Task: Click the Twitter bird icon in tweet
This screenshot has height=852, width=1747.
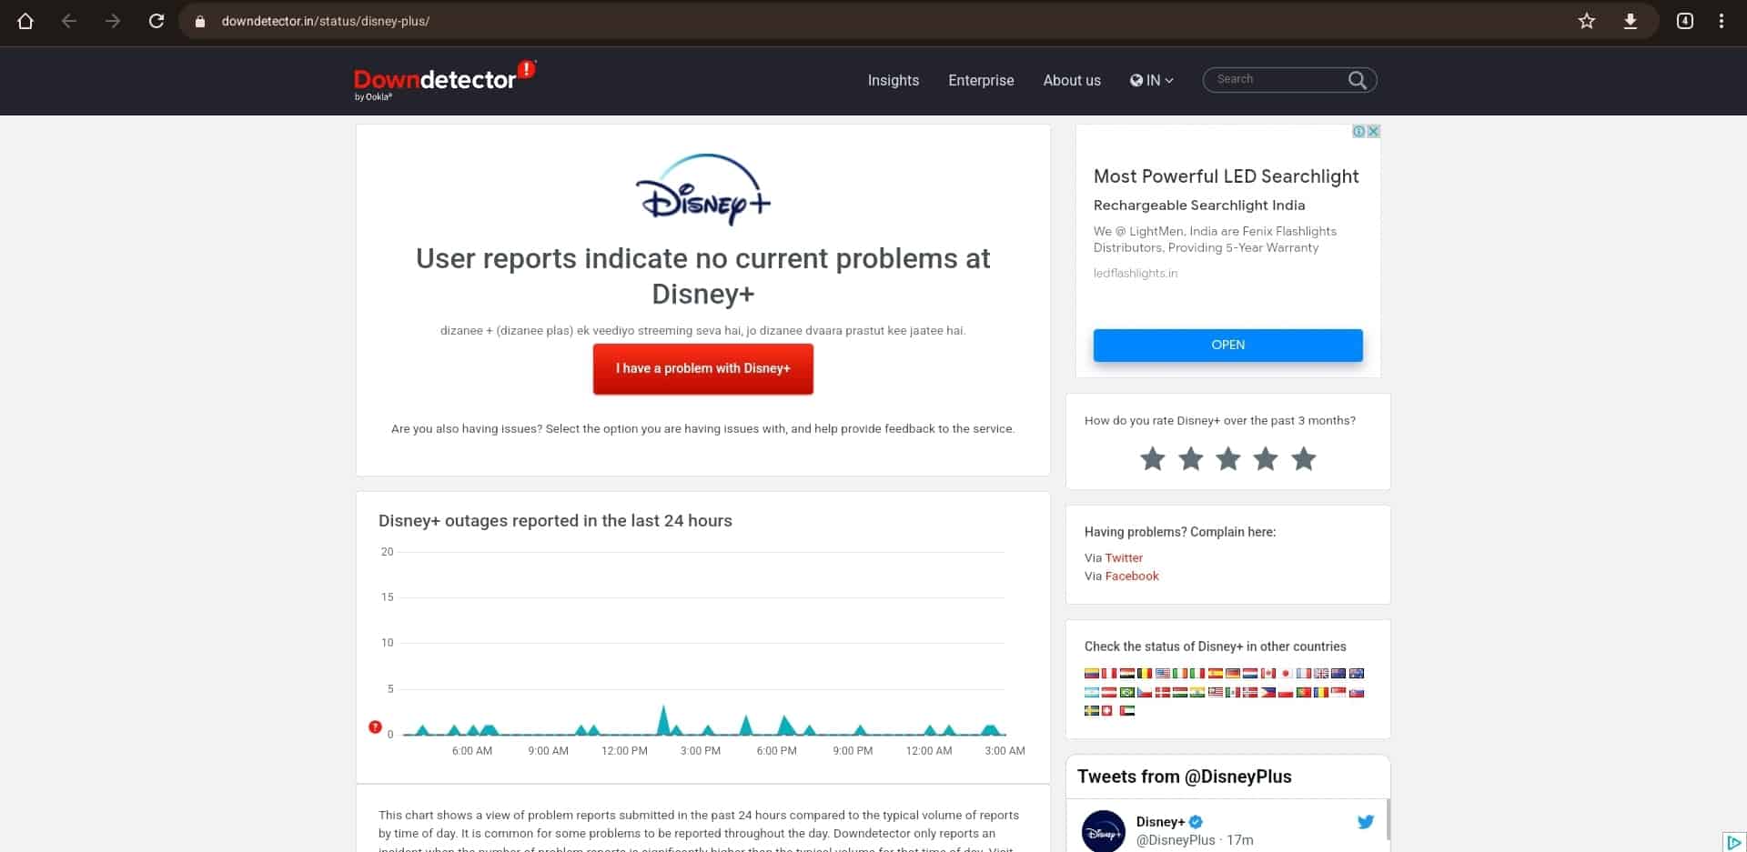Action: (1366, 822)
